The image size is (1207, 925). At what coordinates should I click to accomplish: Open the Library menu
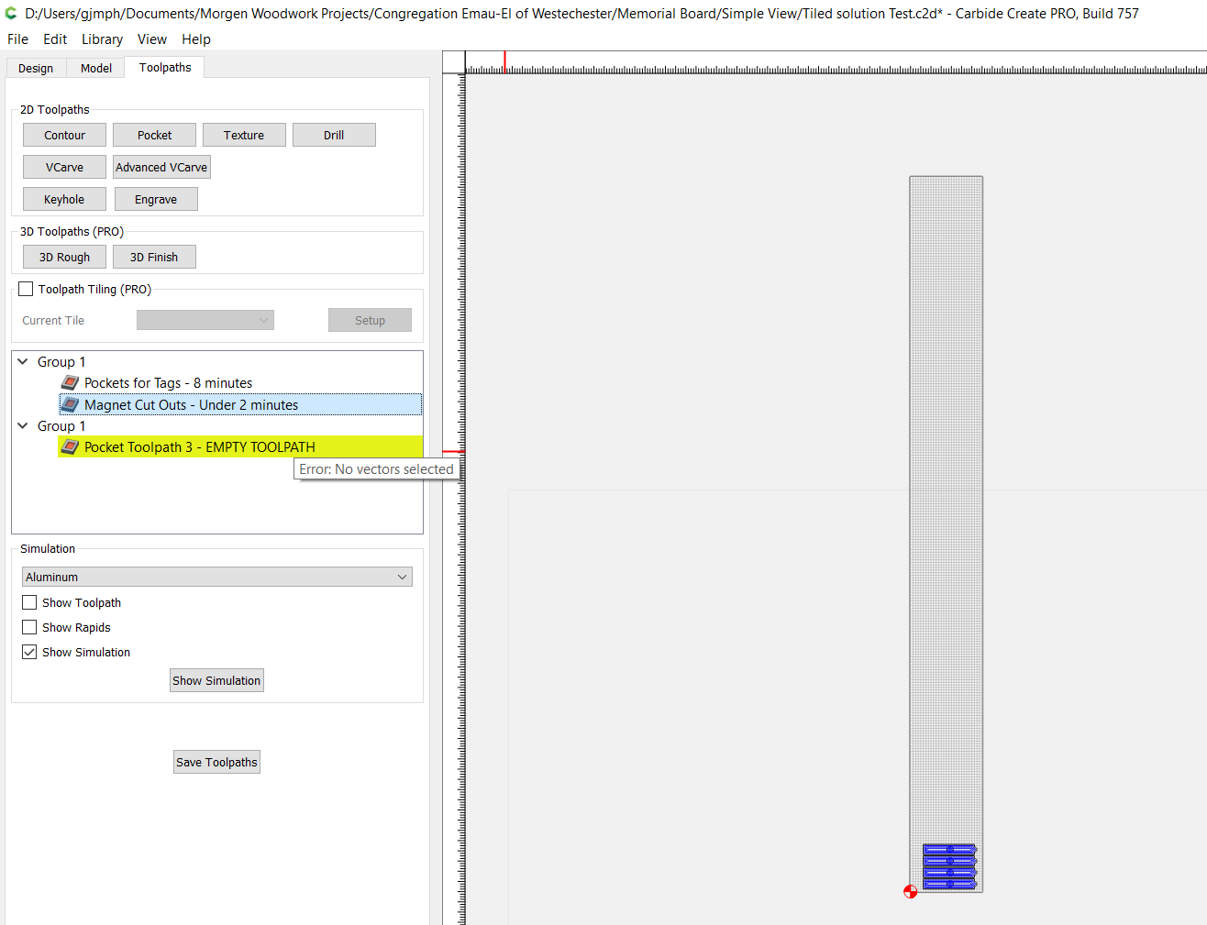(102, 39)
